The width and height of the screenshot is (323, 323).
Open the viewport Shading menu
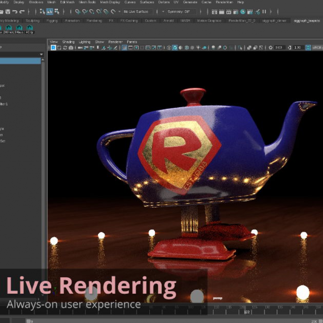point(68,42)
